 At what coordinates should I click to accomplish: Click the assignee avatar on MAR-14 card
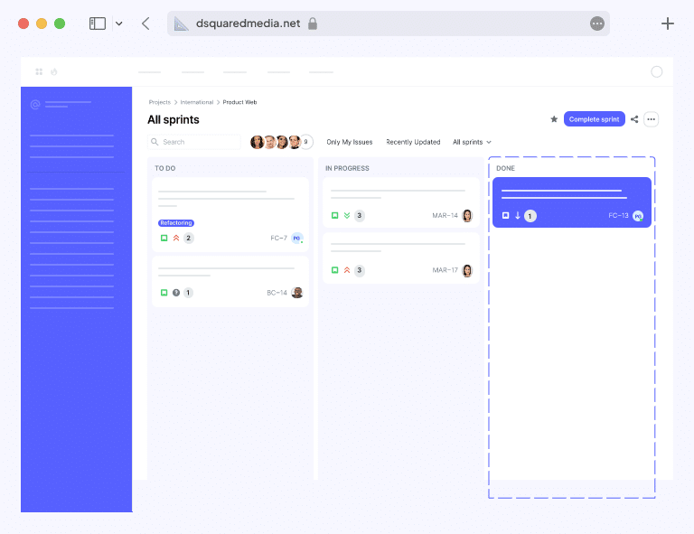(x=467, y=215)
